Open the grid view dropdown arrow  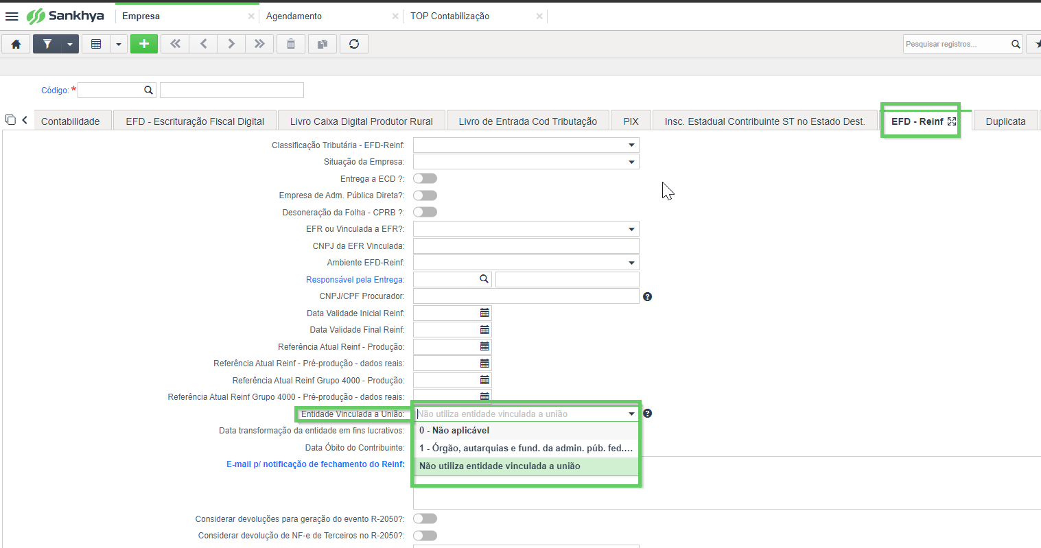[x=119, y=44]
